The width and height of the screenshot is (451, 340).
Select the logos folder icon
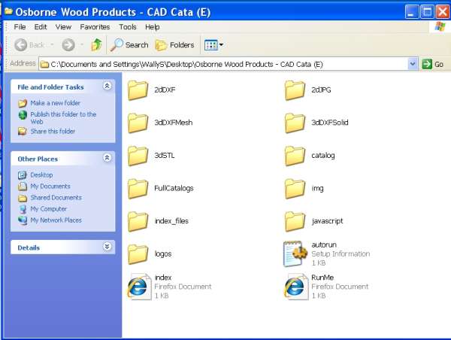(x=138, y=254)
